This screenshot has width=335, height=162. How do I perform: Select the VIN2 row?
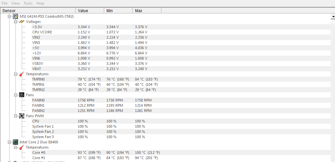coord(180,37)
